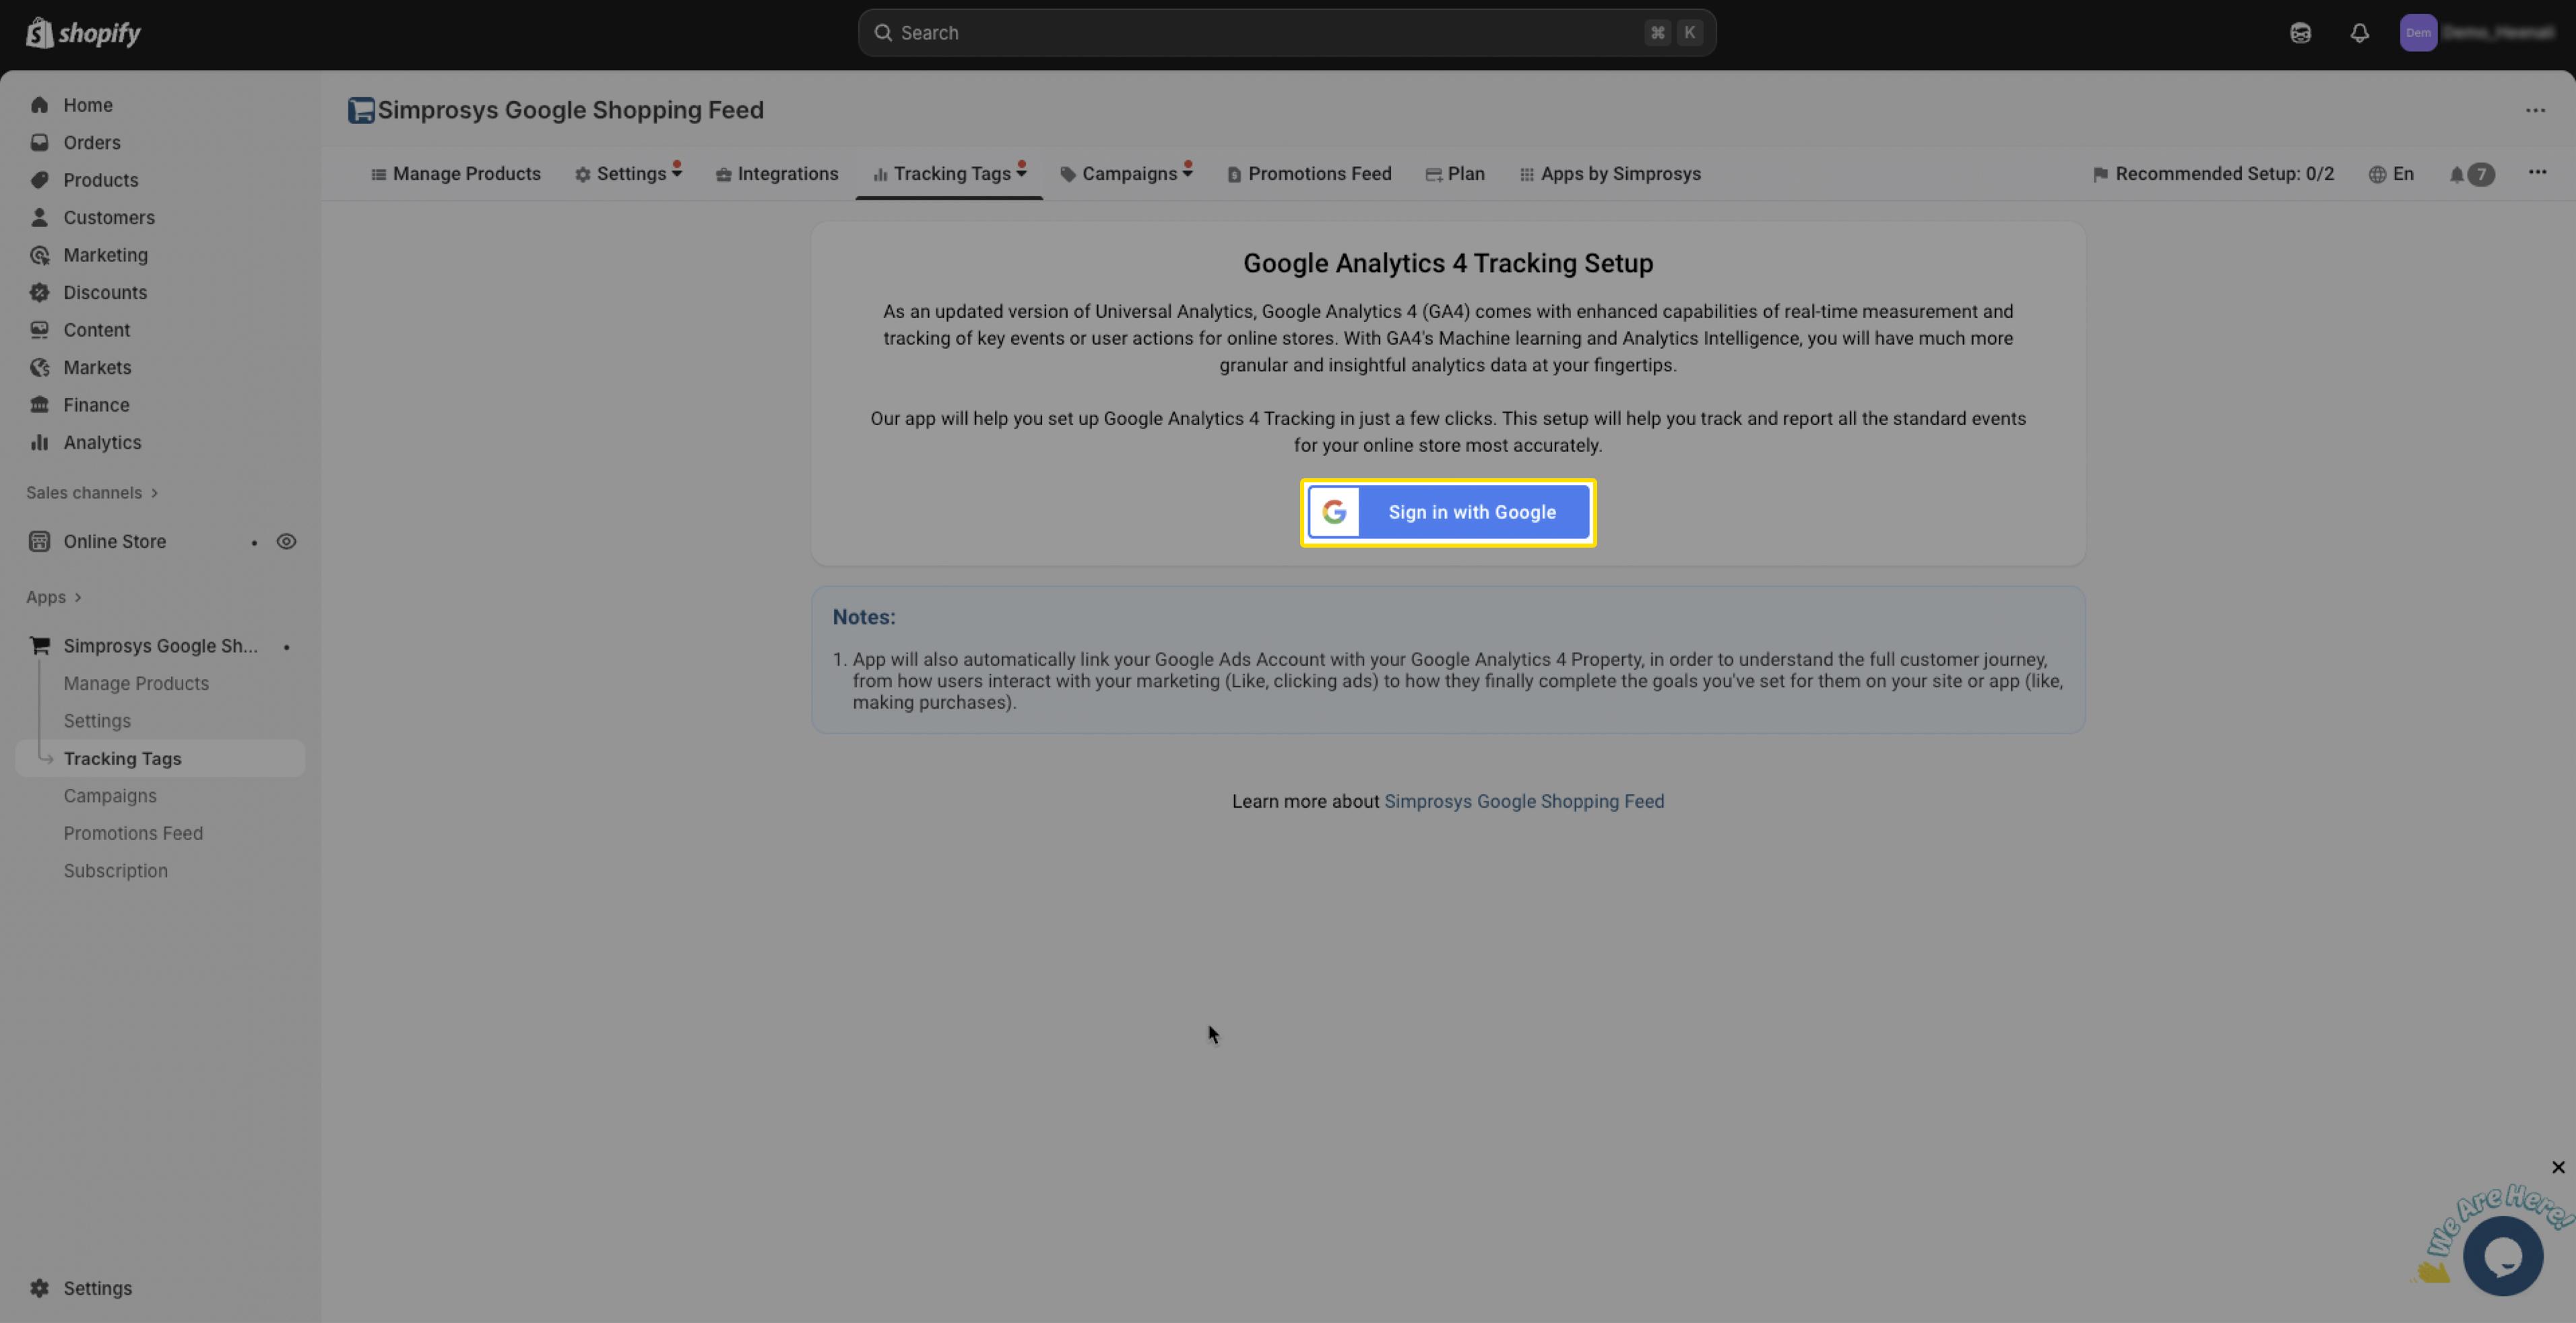Open the chat support bubble
The width and height of the screenshot is (2576, 1323).
[2502, 1256]
